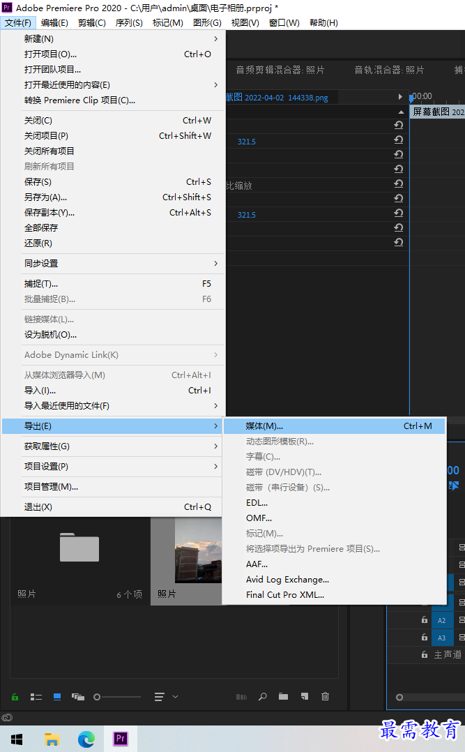Viewport: 465px width, 752px height.
Task: Expand the 项目设置(P) submenu
Action: [x=113, y=466]
